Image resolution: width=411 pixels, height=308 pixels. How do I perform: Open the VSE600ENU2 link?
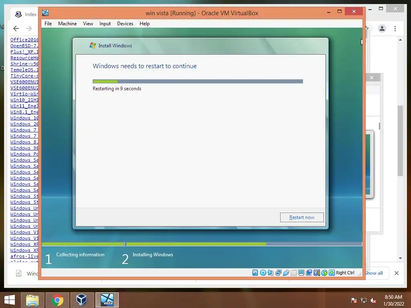coord(24,88)
